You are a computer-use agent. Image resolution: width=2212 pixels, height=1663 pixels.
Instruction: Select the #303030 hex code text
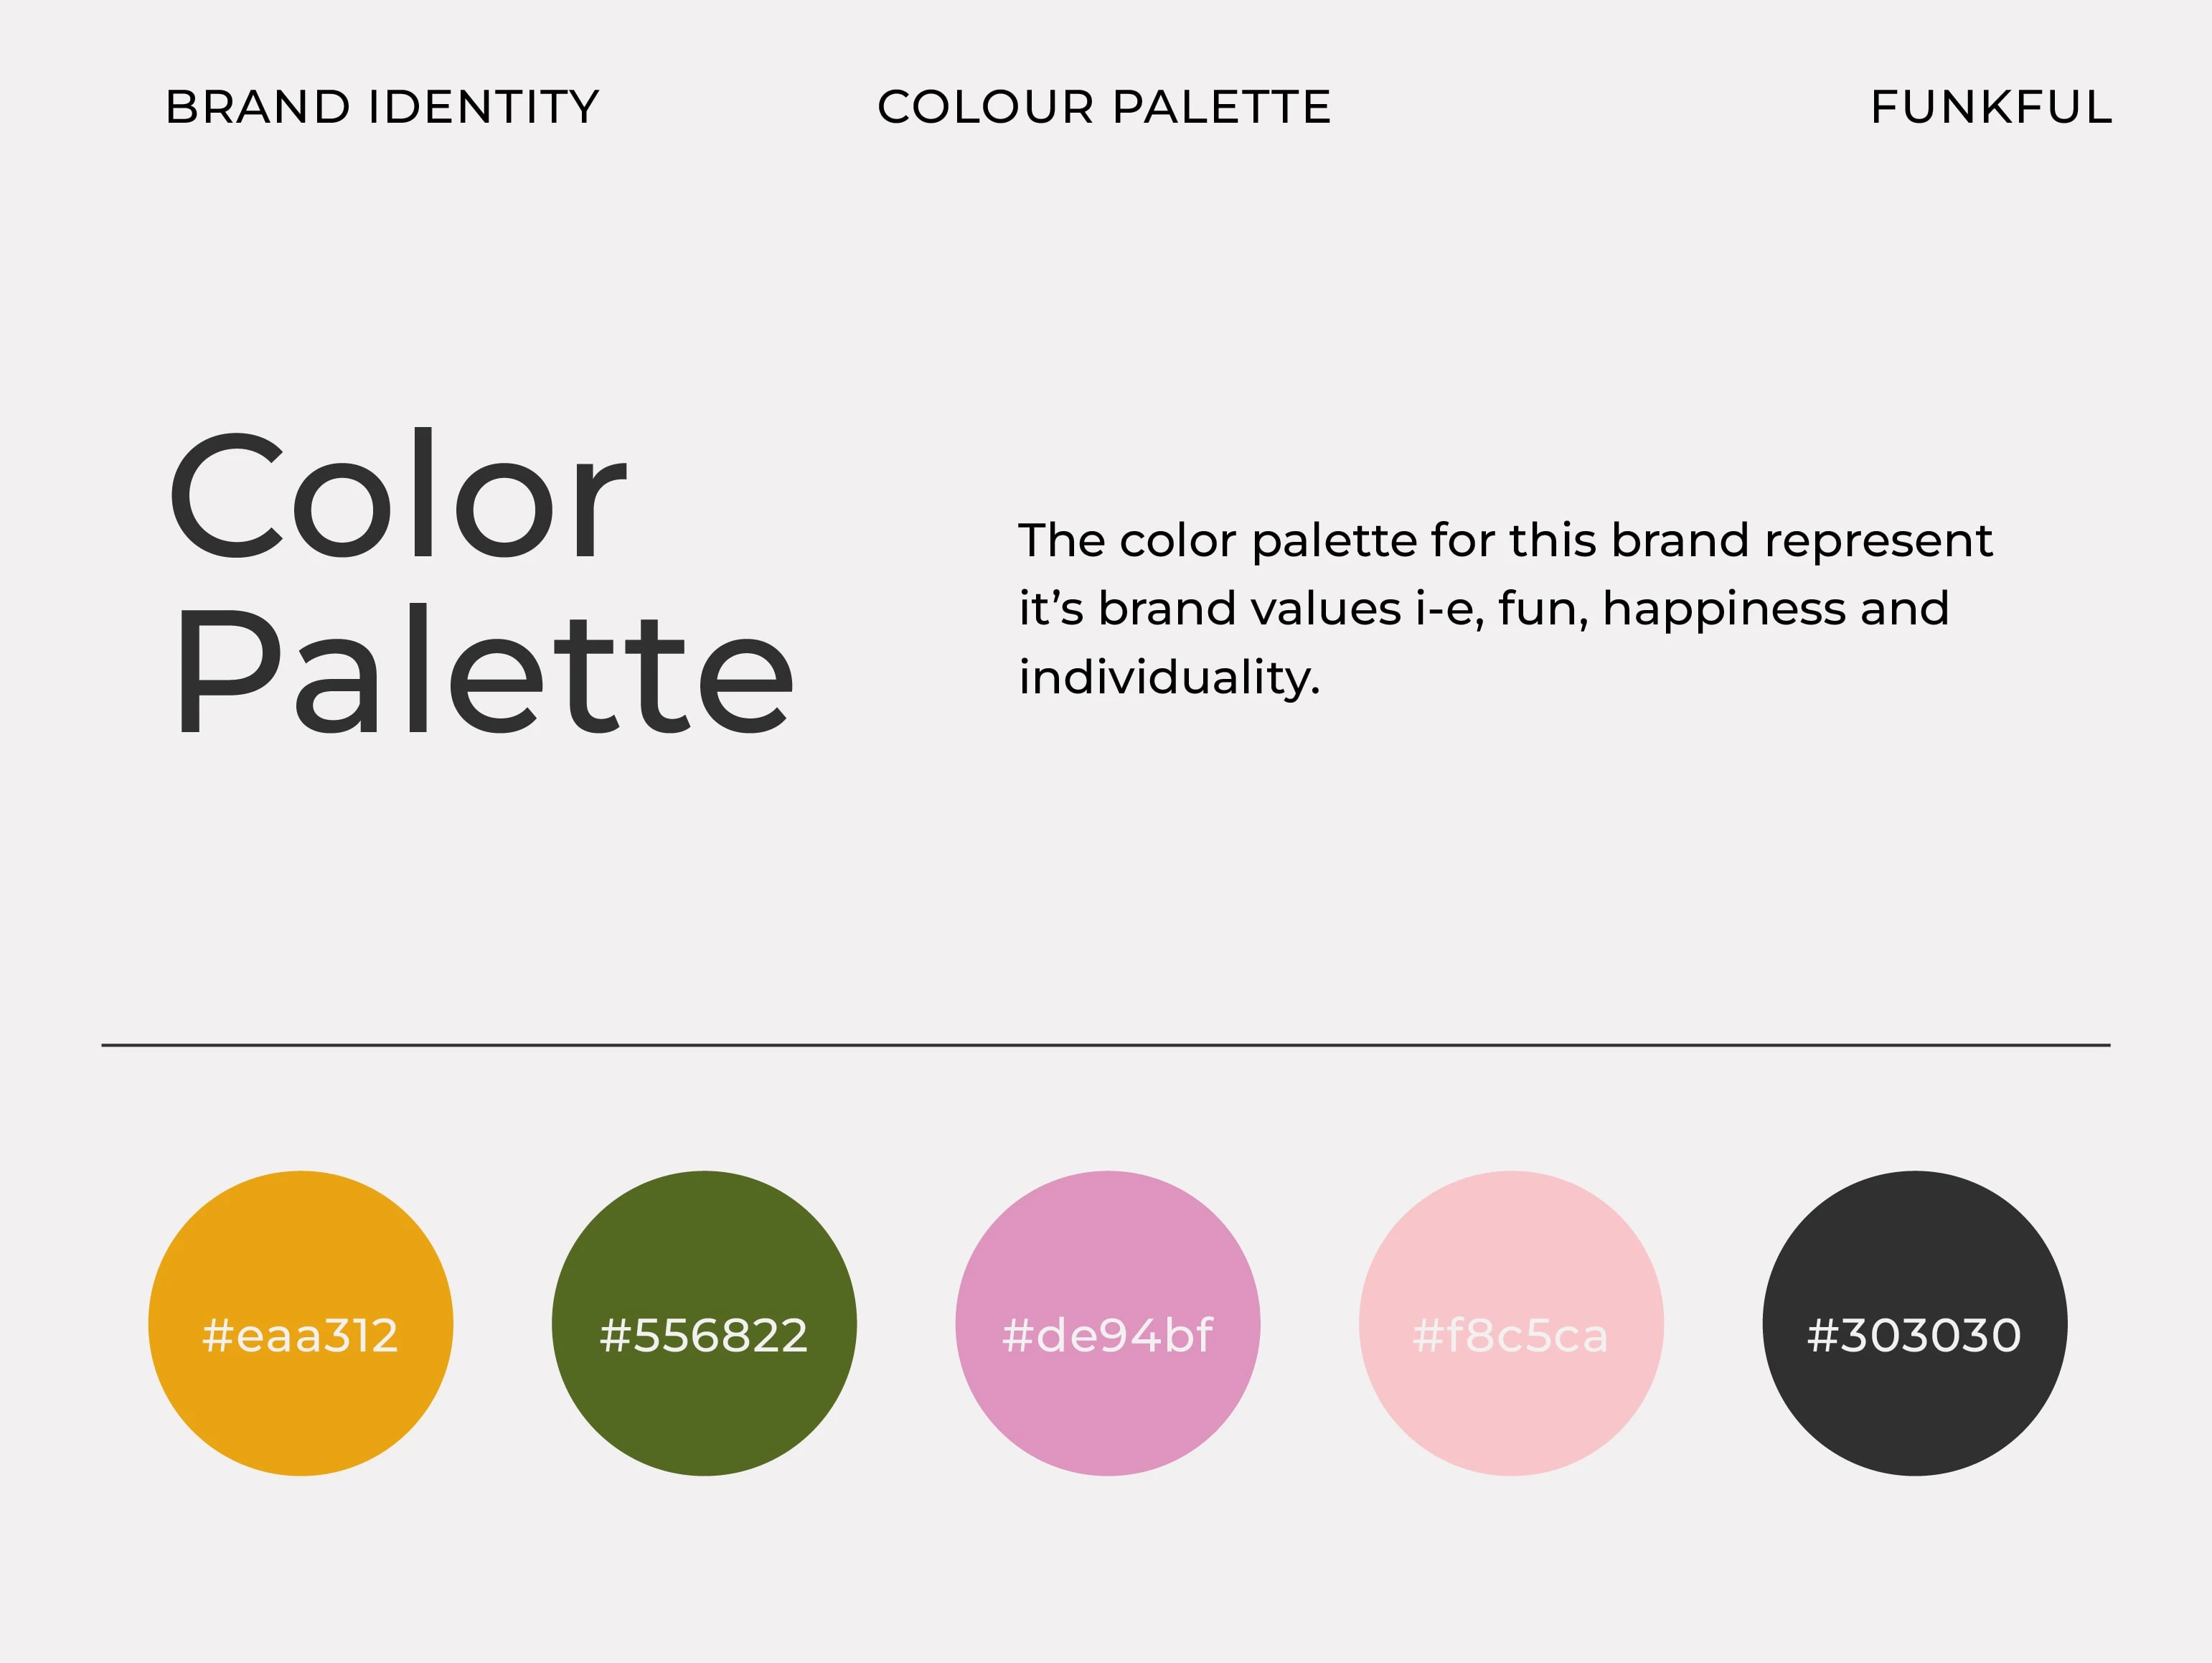click(x=1914, y=1336)
